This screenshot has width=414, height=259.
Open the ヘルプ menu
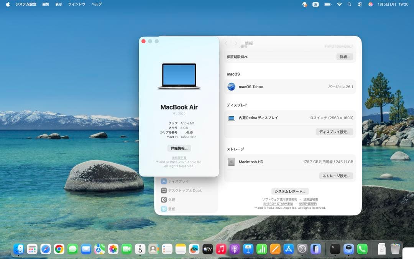(x=97, y=4)
